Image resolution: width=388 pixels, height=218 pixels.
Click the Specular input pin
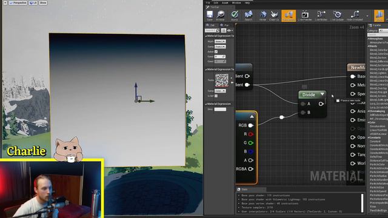coord(353,94)
